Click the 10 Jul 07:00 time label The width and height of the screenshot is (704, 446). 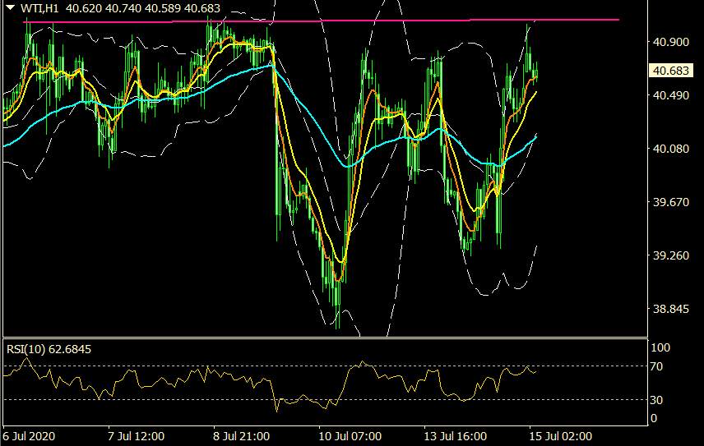pos(350,436)
